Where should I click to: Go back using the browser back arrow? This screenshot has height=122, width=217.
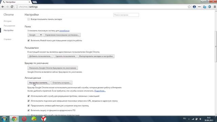point(3,7)
